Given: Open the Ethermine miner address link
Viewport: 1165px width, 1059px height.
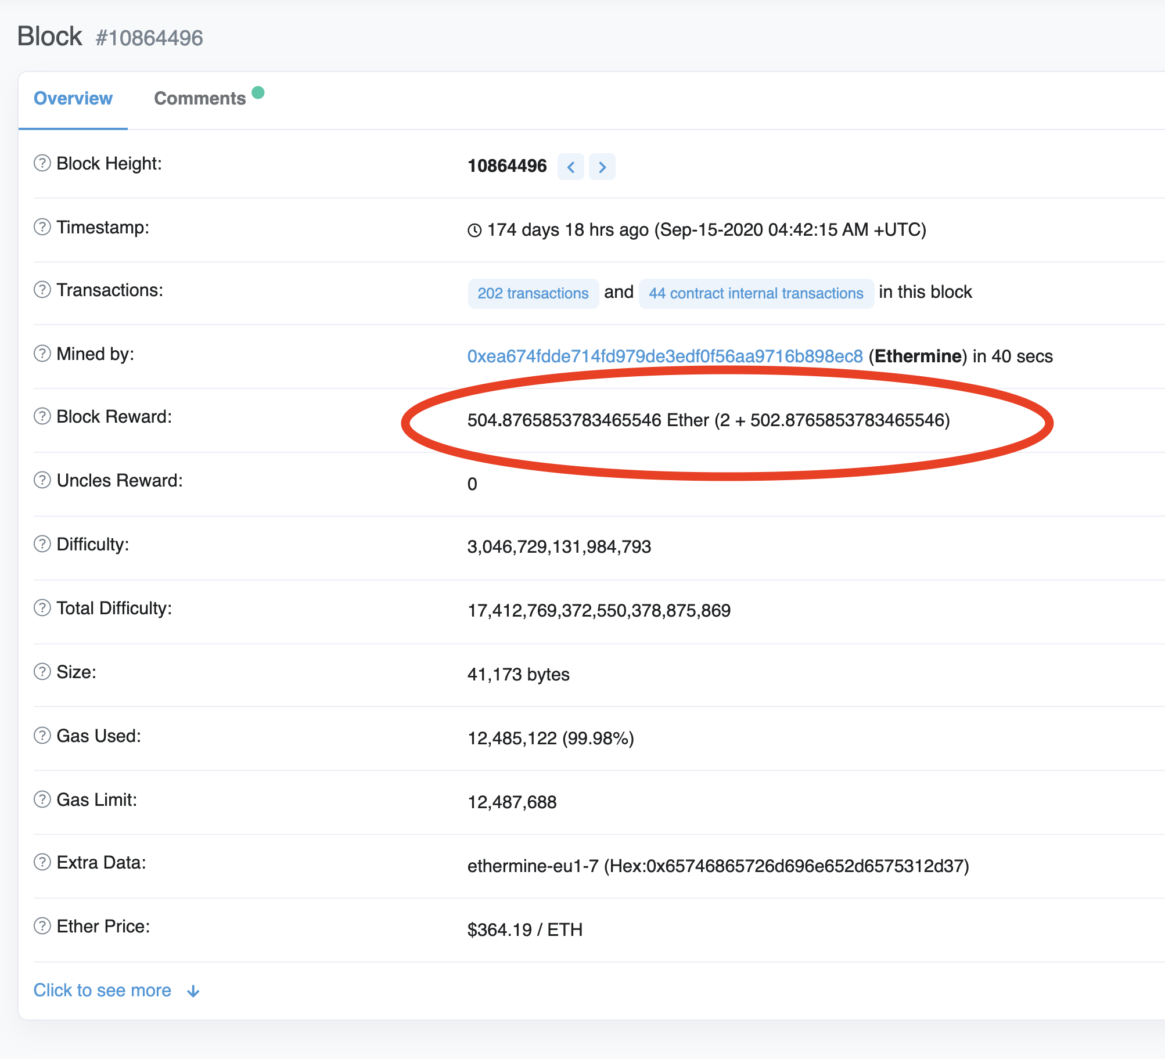Looking at the screenshot, I should pyautogui.click(x=664, y=356).
